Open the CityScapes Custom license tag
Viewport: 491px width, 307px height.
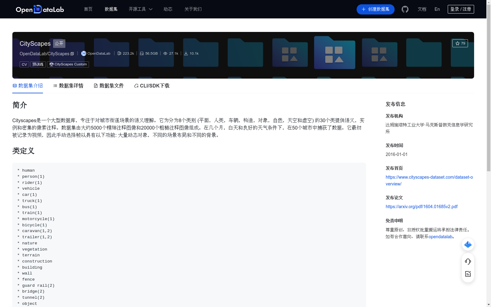68,64
